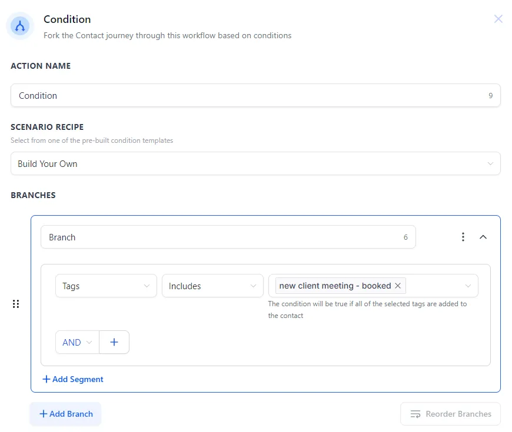The height and width of the screenshot is (432, 512).
Task: Click the Add Branch button
Action: [66, 414]
